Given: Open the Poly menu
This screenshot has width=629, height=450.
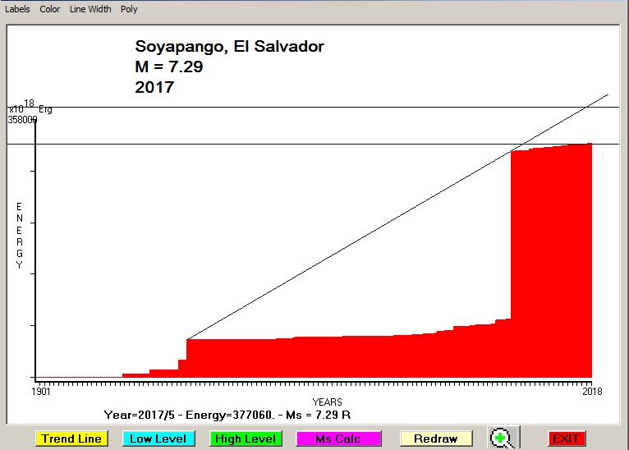Looking at the screenshot, I should click(129, 9).
